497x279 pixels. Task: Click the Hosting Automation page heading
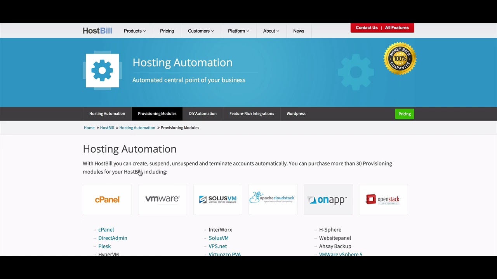130,149
